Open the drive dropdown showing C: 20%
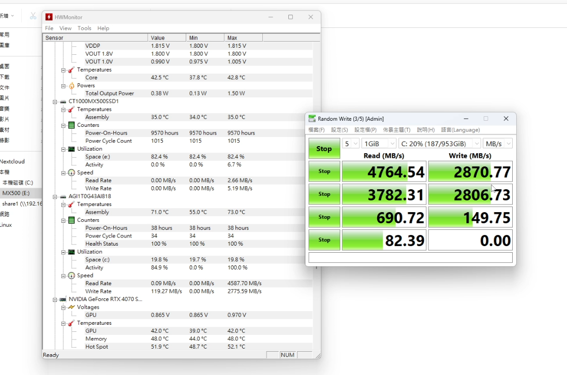 pos(440,144)
